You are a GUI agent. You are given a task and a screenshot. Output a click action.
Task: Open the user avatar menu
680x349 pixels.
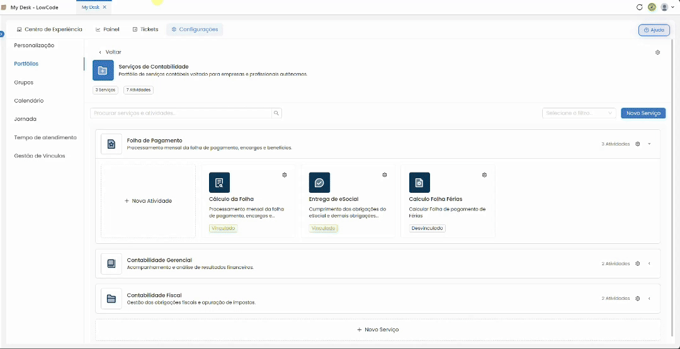[664, 7]
